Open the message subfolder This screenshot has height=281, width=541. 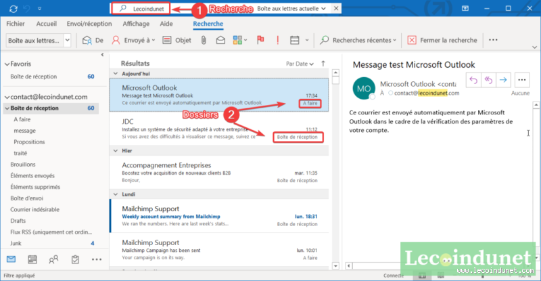(x=24, y=131)
